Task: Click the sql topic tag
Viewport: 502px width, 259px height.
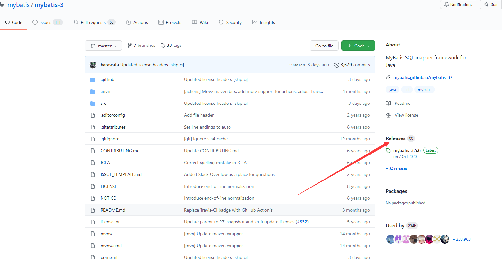Action: coord(407,90)
